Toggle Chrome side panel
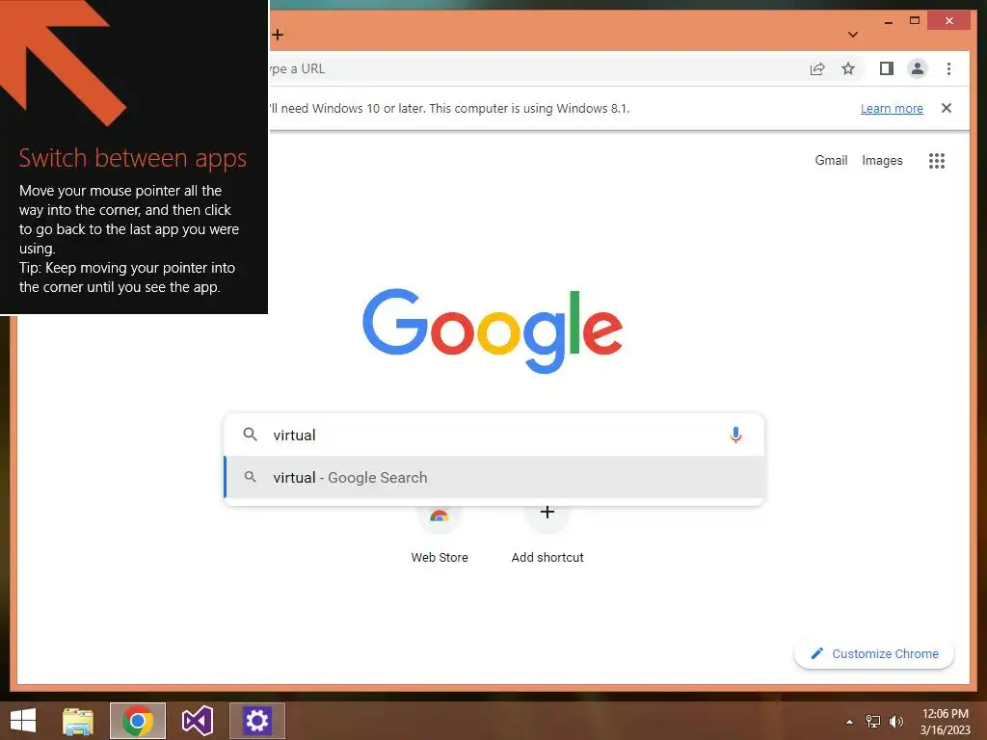This screenshot has height=740, width=987. [x=887, y=68]
